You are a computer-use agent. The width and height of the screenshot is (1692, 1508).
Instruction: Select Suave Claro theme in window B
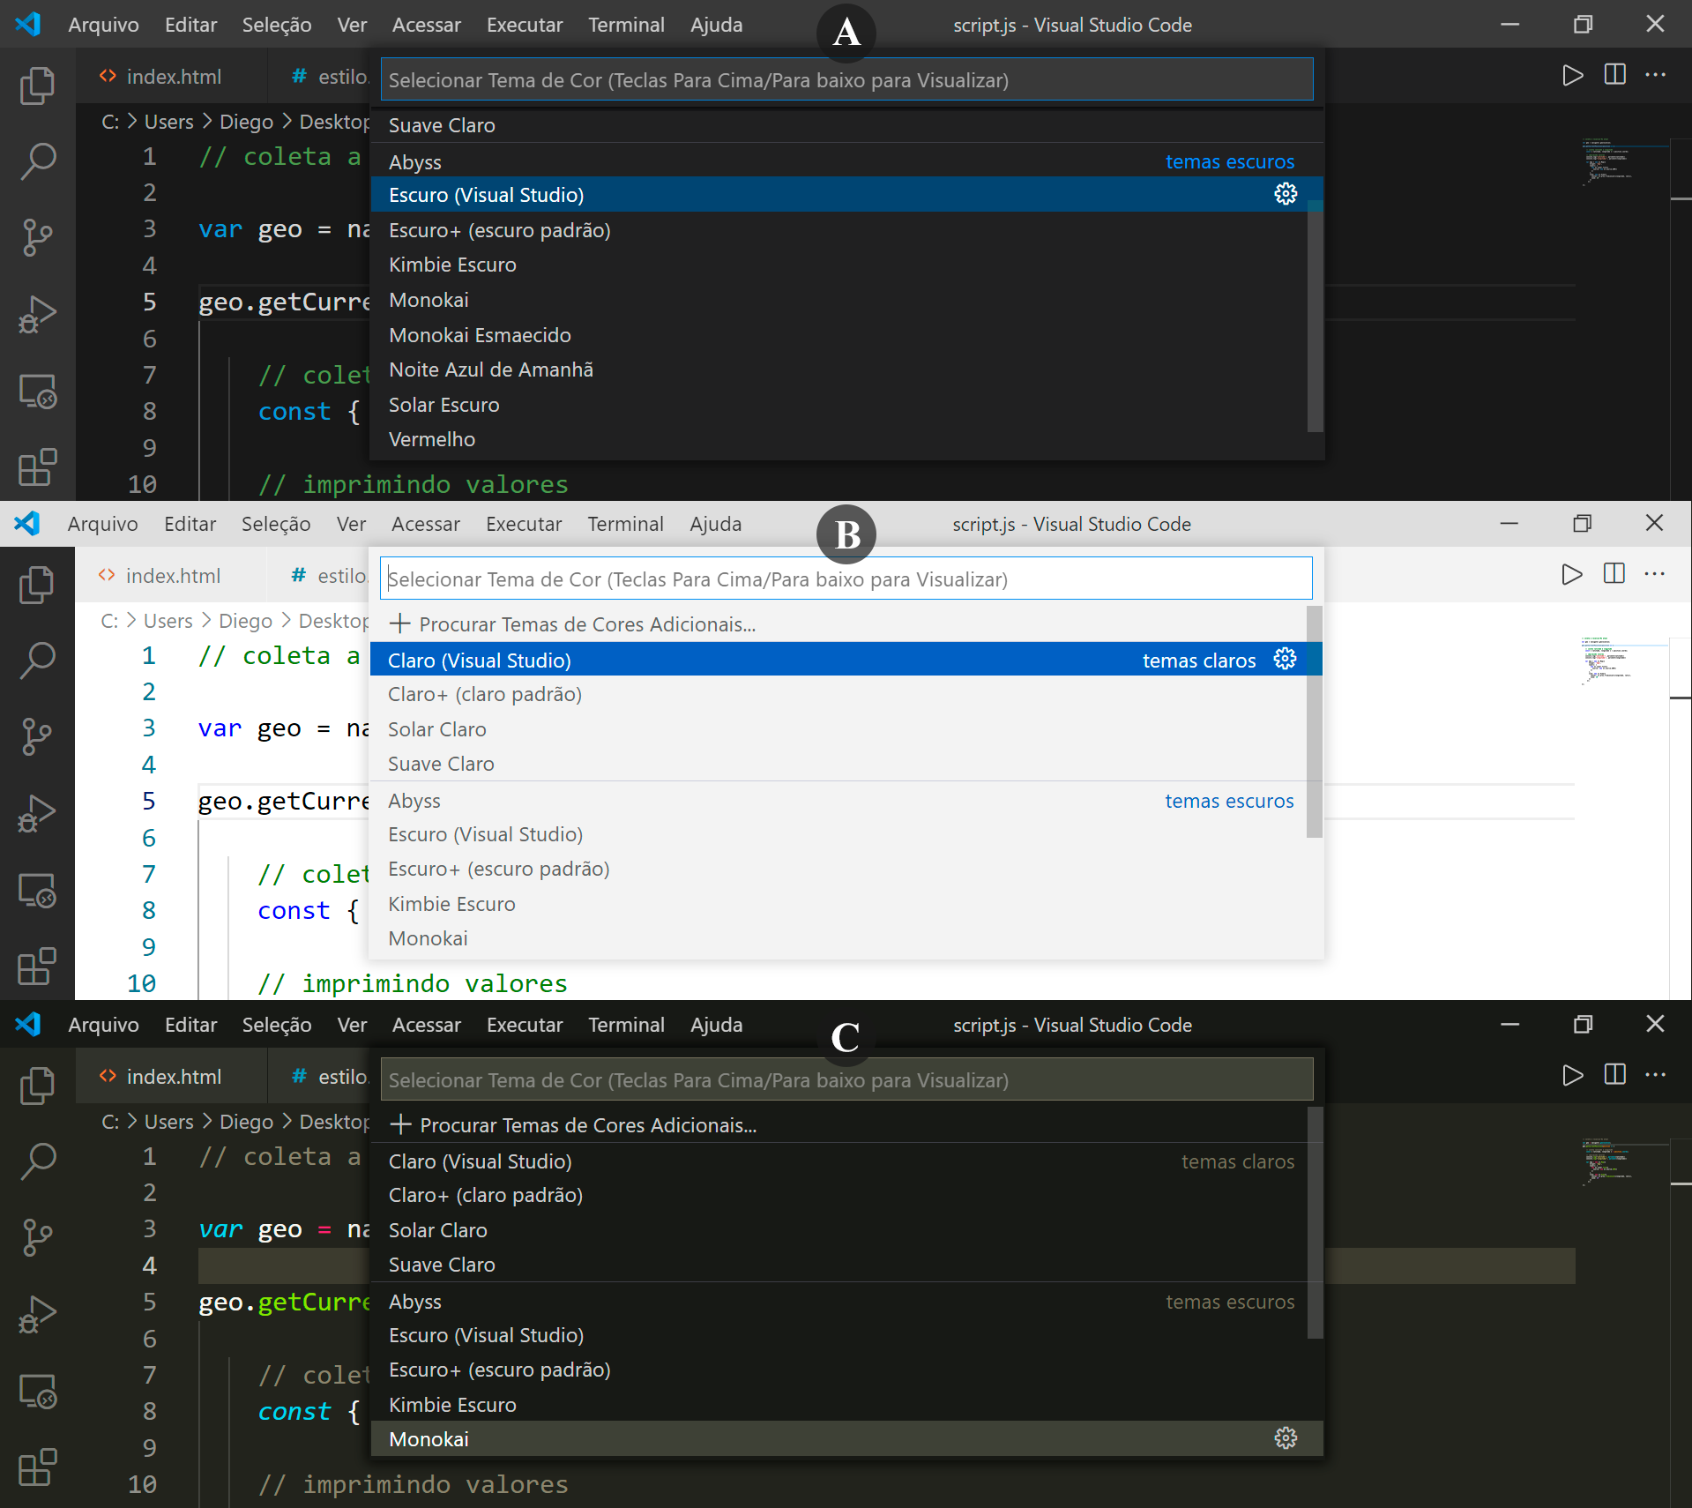[846, 764]
